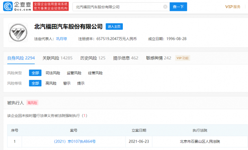This screenshot has height=150, width=248.
Task: Click the 进入主页 button
Action: pos(114,27)
